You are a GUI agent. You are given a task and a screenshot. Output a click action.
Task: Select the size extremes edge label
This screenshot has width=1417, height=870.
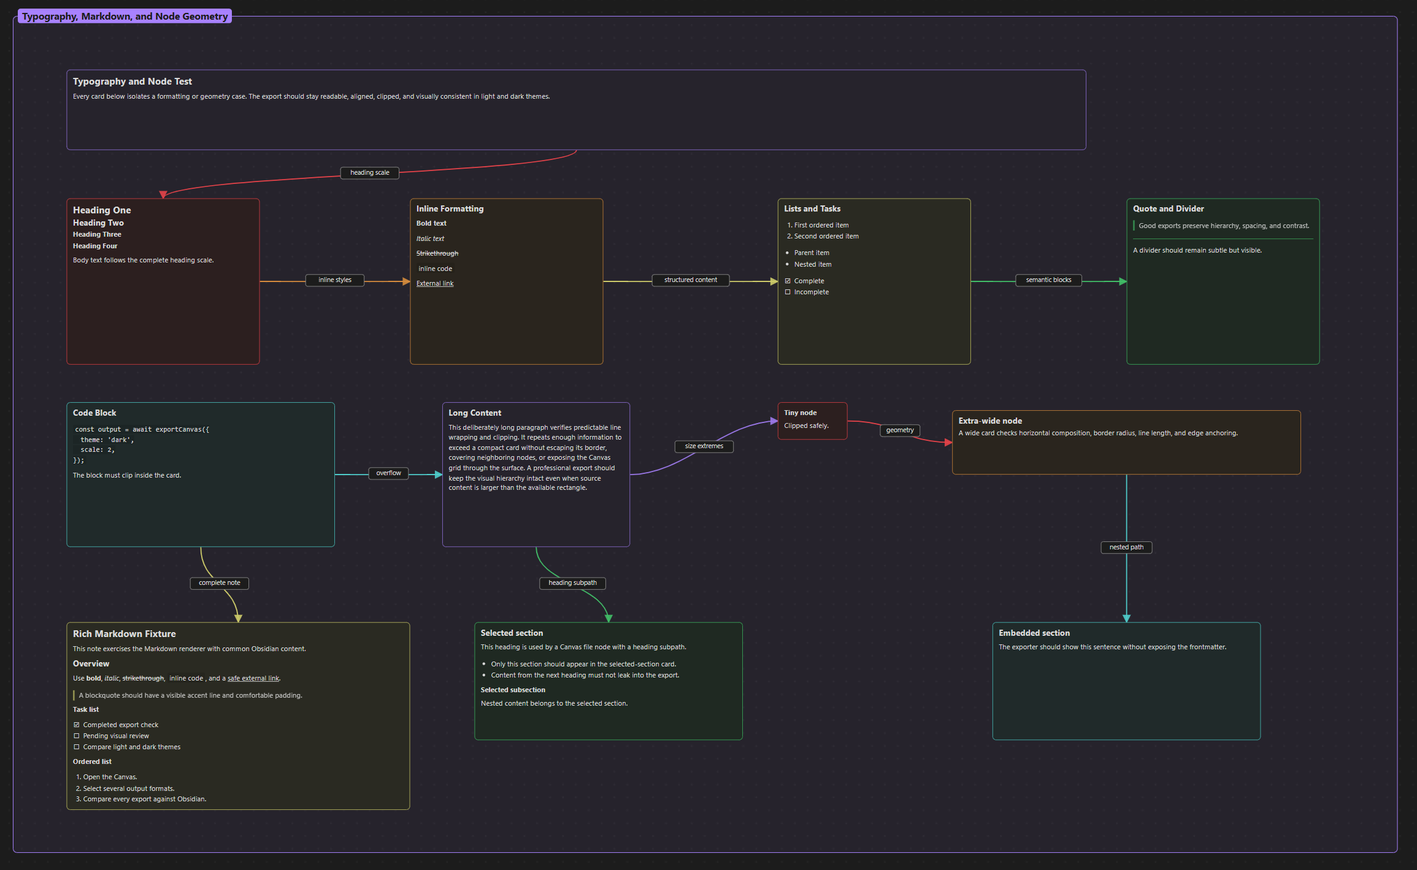tap(704, 446)
